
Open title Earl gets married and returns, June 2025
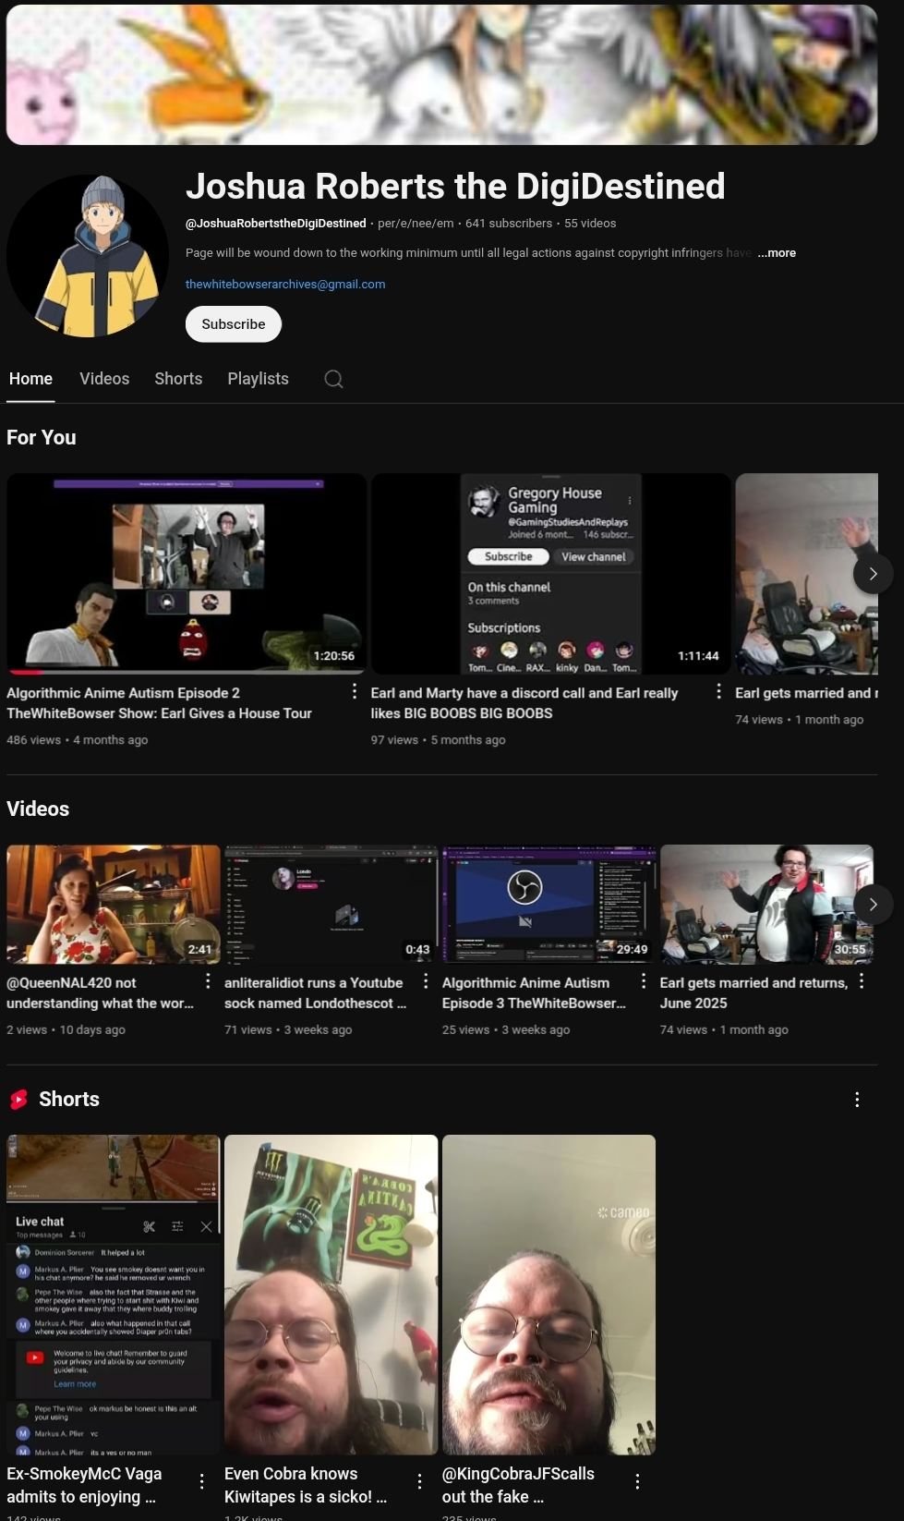(x=753, y=993)
